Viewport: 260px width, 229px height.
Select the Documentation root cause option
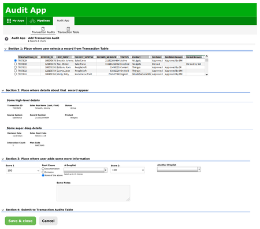click(x=43, y=169)
